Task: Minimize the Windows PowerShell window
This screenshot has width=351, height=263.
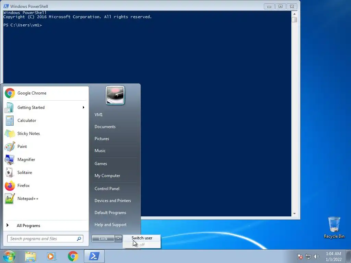Action: point(269,6)
